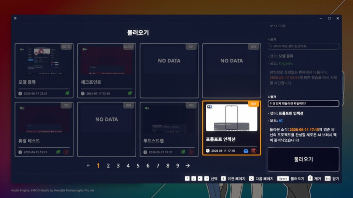Click the green leaf icon on 튜닝 테스트 slot
353x198 pixels.
tap(58, 152)
